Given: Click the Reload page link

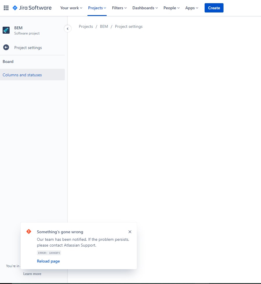Looking at the screenshot, I should pos(48,261).
